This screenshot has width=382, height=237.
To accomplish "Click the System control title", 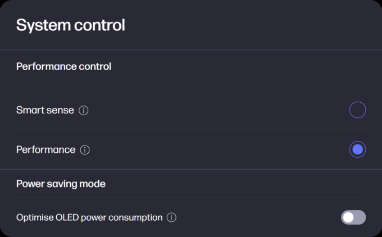I will coord(71,25).
